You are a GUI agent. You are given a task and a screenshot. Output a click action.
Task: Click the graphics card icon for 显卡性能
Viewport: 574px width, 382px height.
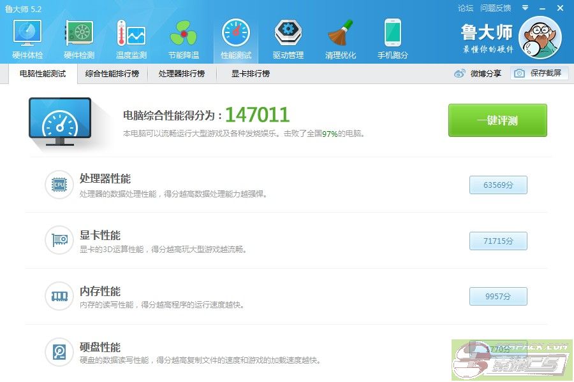coord(59,240)
